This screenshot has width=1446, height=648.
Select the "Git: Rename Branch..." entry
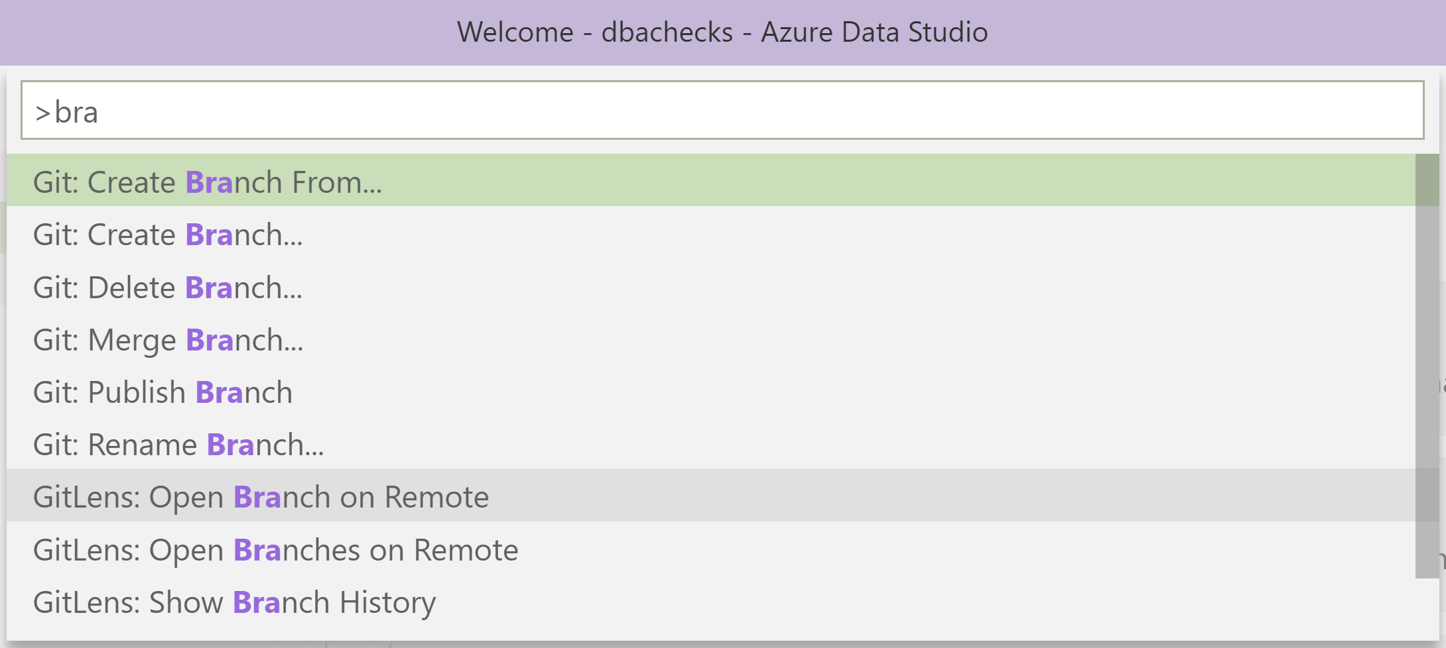click(178, 445)
